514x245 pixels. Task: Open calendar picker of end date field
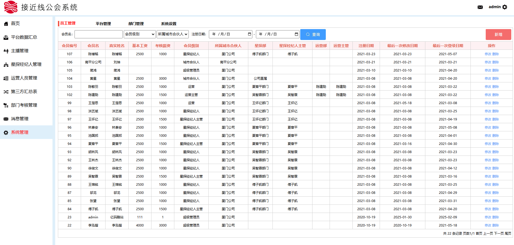pyautogui.click(x=296, y=34)
